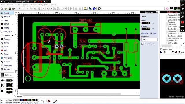Open the Правка menu
The image size is (185, 104).
10,5
